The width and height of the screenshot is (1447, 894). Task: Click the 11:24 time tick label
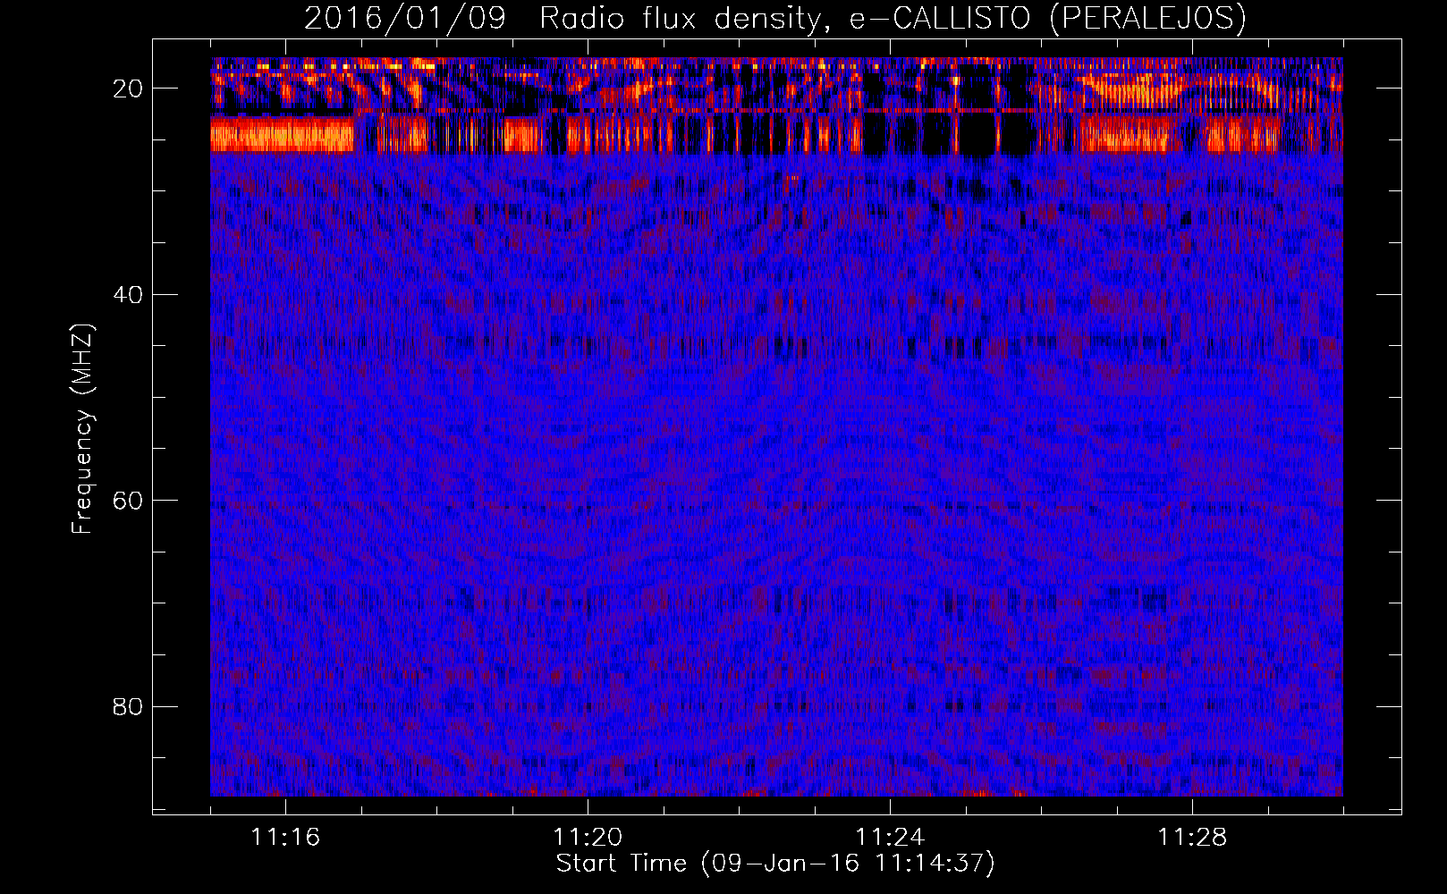(890, 838)
